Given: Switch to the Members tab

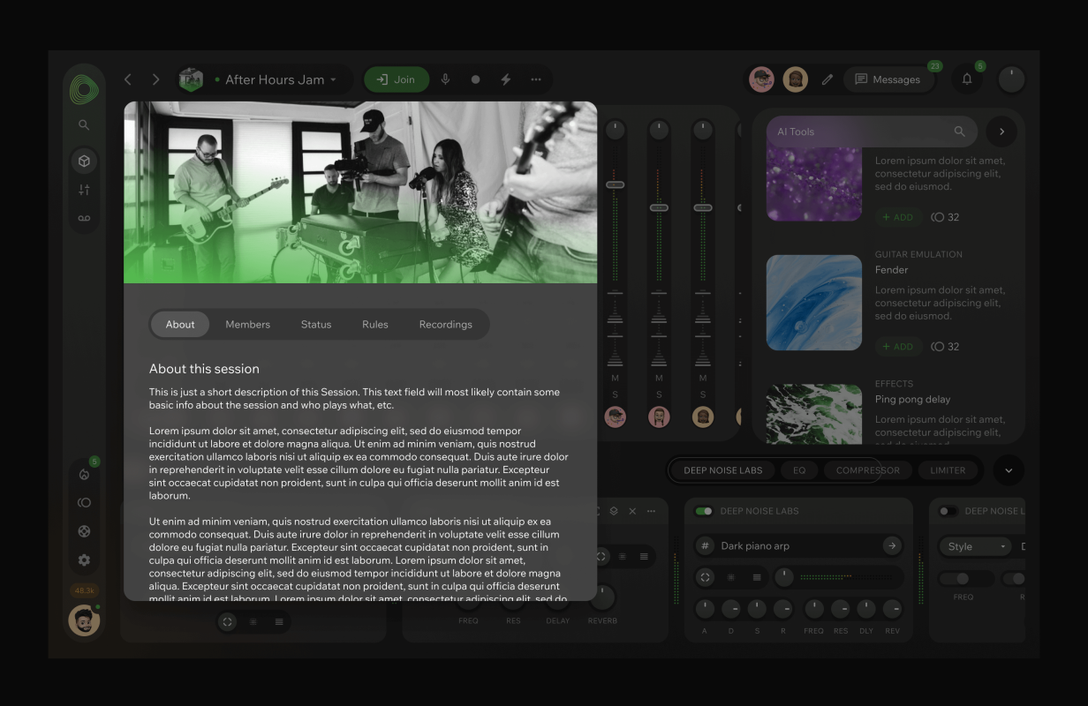Looking at the screenshot, I should point(247,325).
